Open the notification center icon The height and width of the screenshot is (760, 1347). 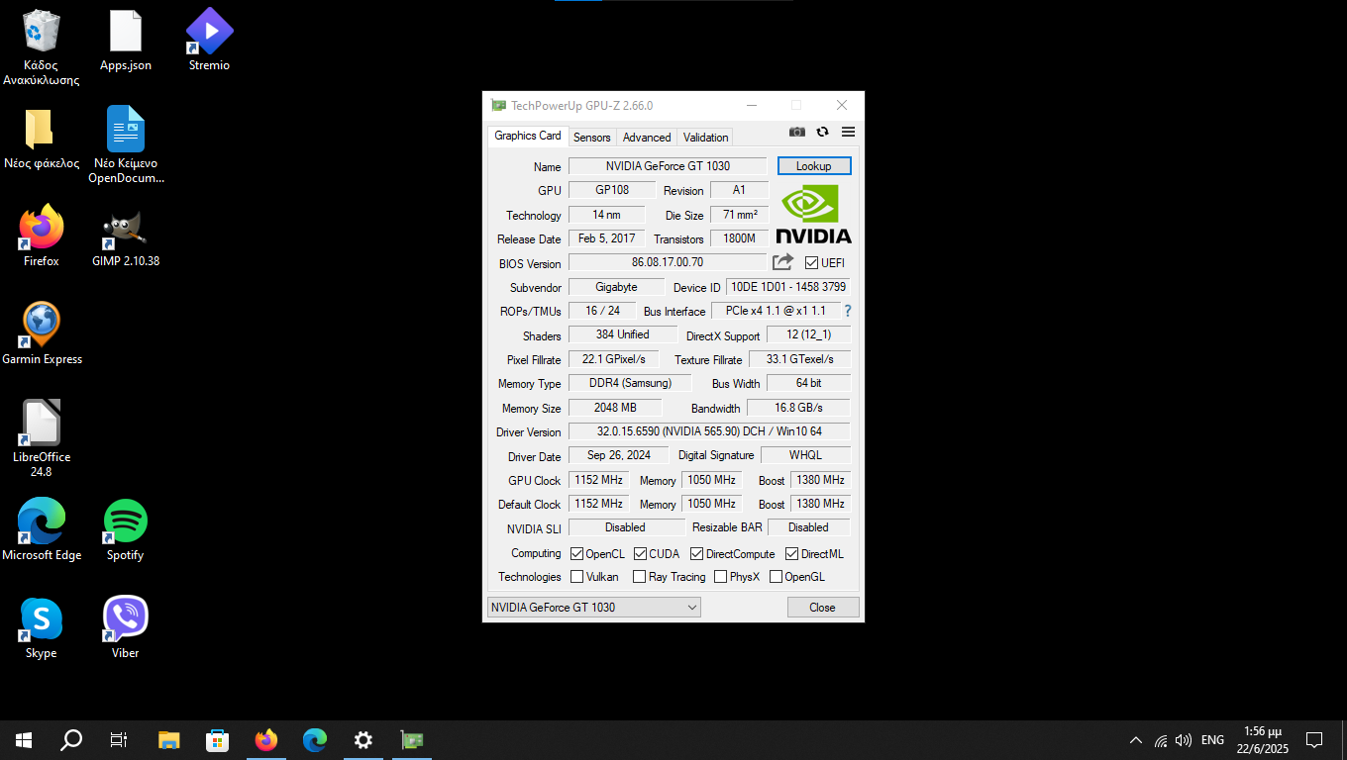click(1314, 740)
